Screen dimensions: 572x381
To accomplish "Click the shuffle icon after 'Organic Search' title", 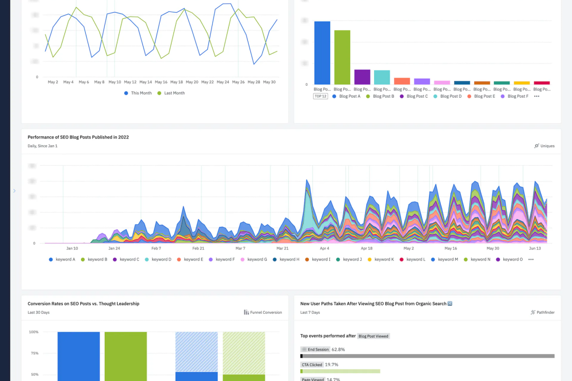I will (x=450, y=303).
